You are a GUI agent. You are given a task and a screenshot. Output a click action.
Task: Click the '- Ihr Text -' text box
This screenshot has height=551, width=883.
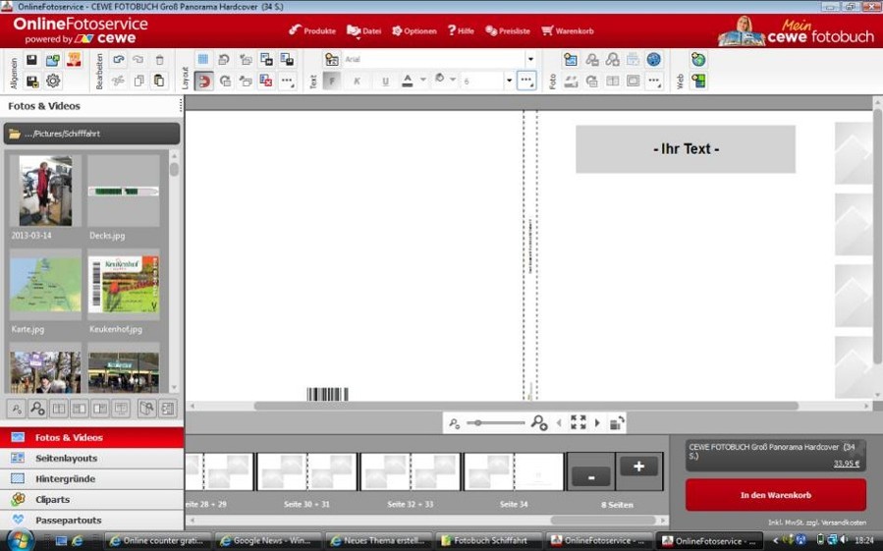click(686, 148)
